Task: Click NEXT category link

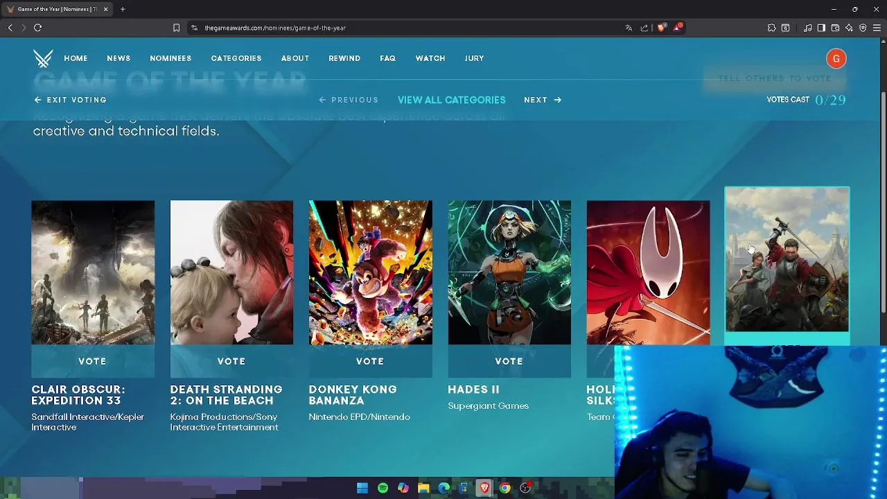Action: coord(543,100)
